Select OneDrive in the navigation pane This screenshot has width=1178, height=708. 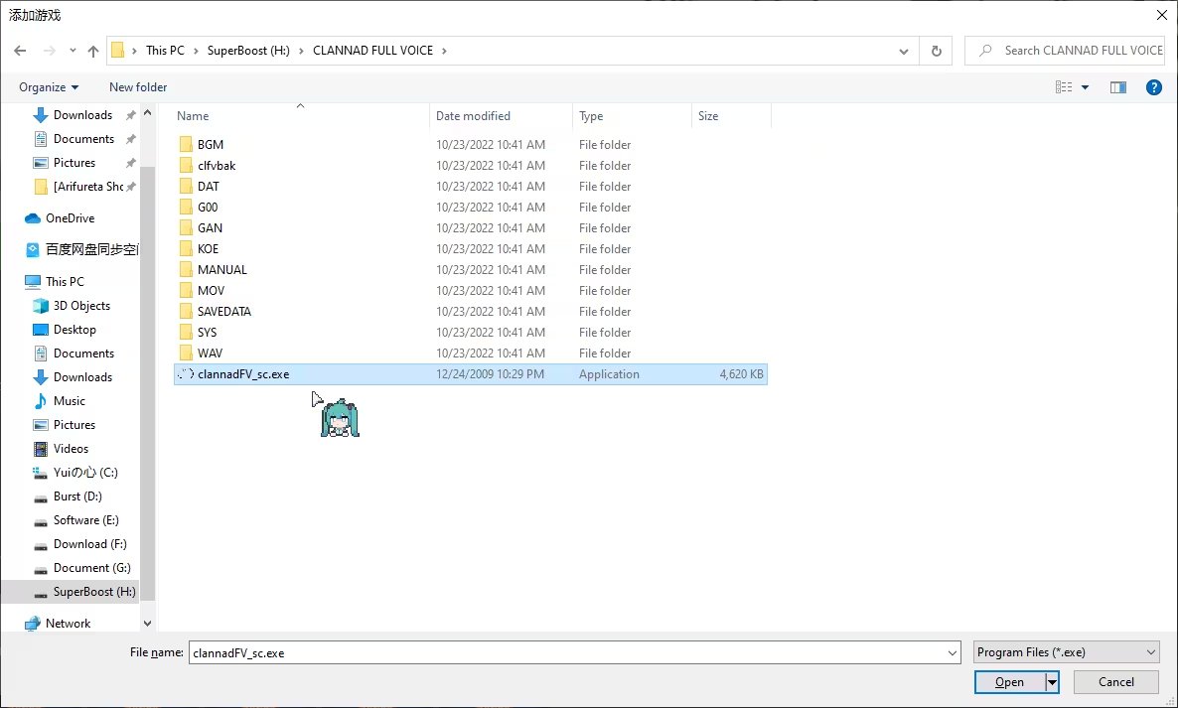coord(70,218)
